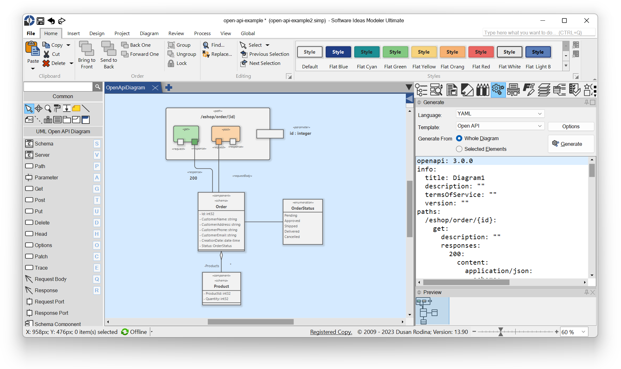Open the checklist tasks sidebar icon
This screenshot has width=621, height=369.
575,90
